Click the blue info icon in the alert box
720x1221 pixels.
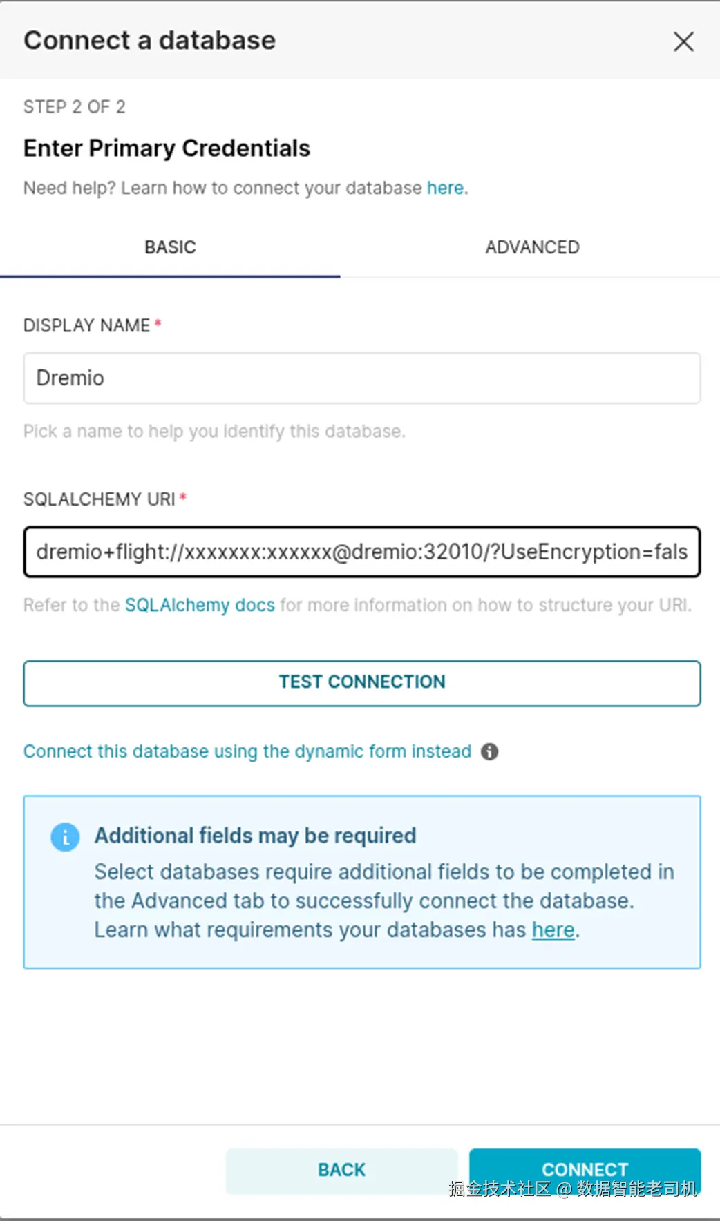(x=65, y=837)
